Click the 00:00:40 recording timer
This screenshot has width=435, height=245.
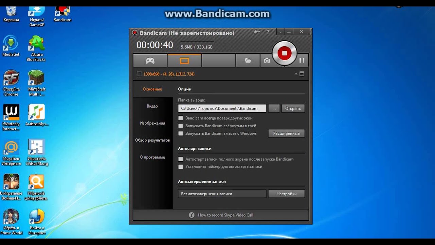tap(155, 45)
